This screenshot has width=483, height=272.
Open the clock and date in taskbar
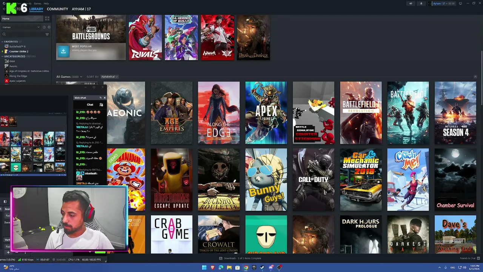475,267
